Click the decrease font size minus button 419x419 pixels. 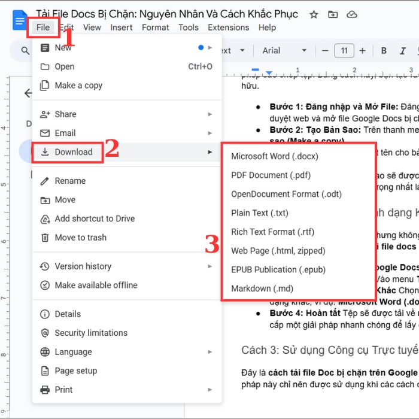(x=325, y=50)
